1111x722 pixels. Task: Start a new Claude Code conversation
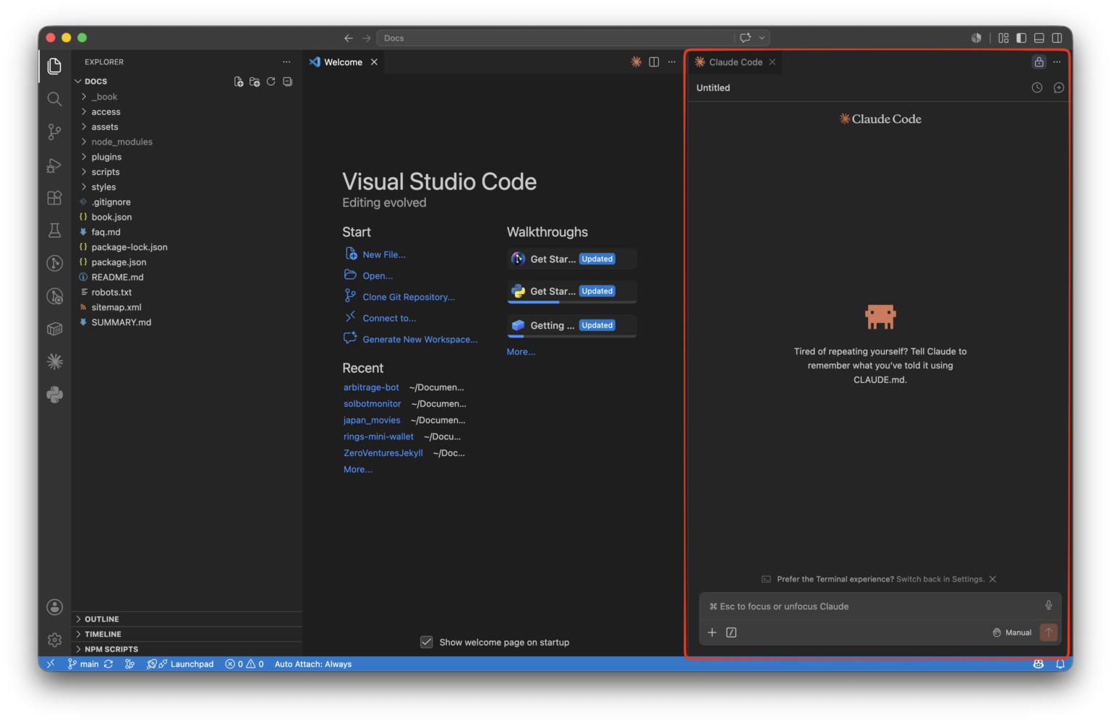coord(1059,87)
